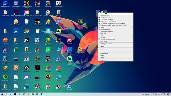The width and height of the screenshot is (171, 96).
Task: Select the Origin desktop shortcut
Action: 59,69
